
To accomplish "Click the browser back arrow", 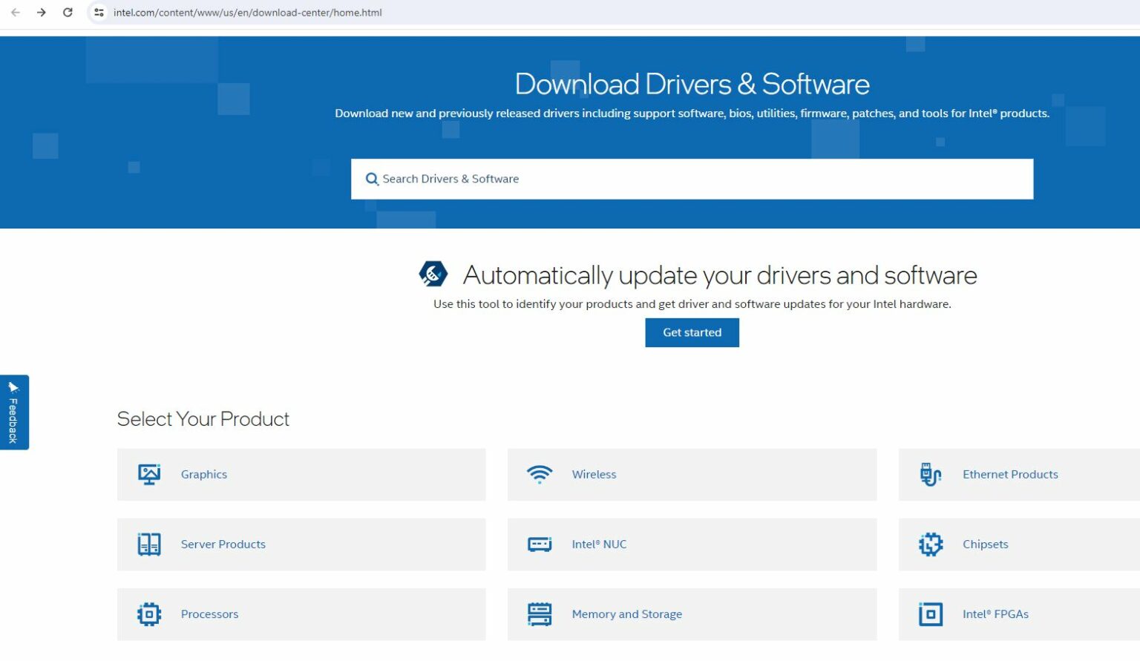I will (16, 12).
